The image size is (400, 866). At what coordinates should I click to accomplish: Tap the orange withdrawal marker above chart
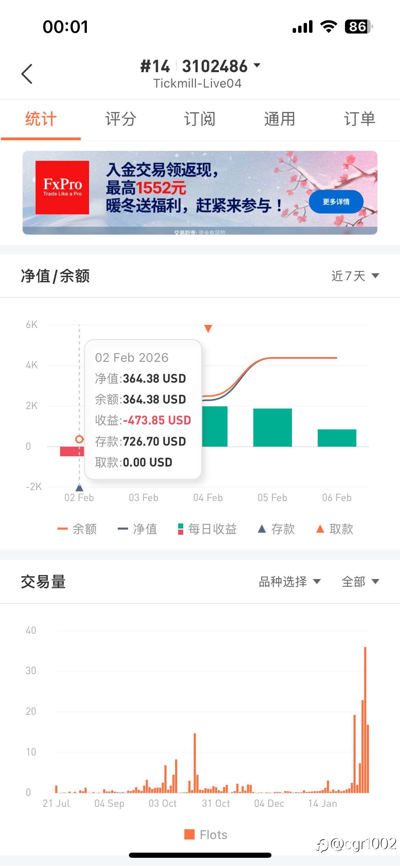pos(208,329)
